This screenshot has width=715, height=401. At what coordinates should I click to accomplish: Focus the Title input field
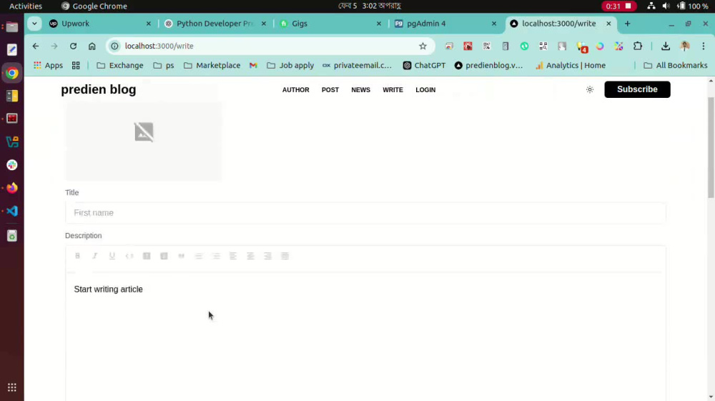click(365, 213)
